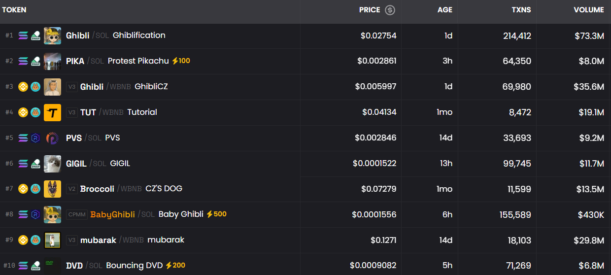This screenshot has width=611, height=275.
Task: Click the Solana chain icon in Ghiblification row
Action: [23, 35]
